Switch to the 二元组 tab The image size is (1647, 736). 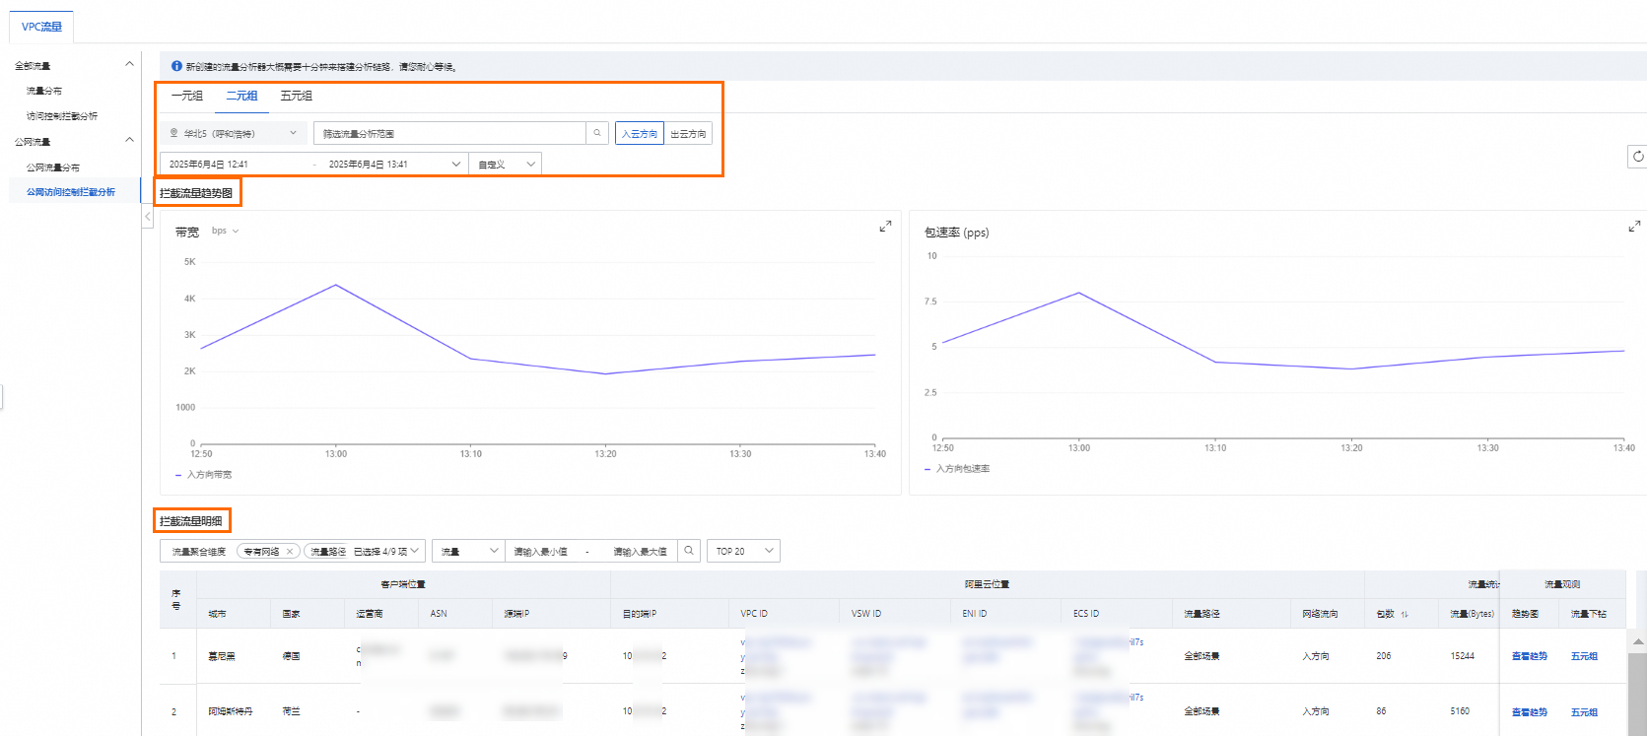(x=241, y=96)
